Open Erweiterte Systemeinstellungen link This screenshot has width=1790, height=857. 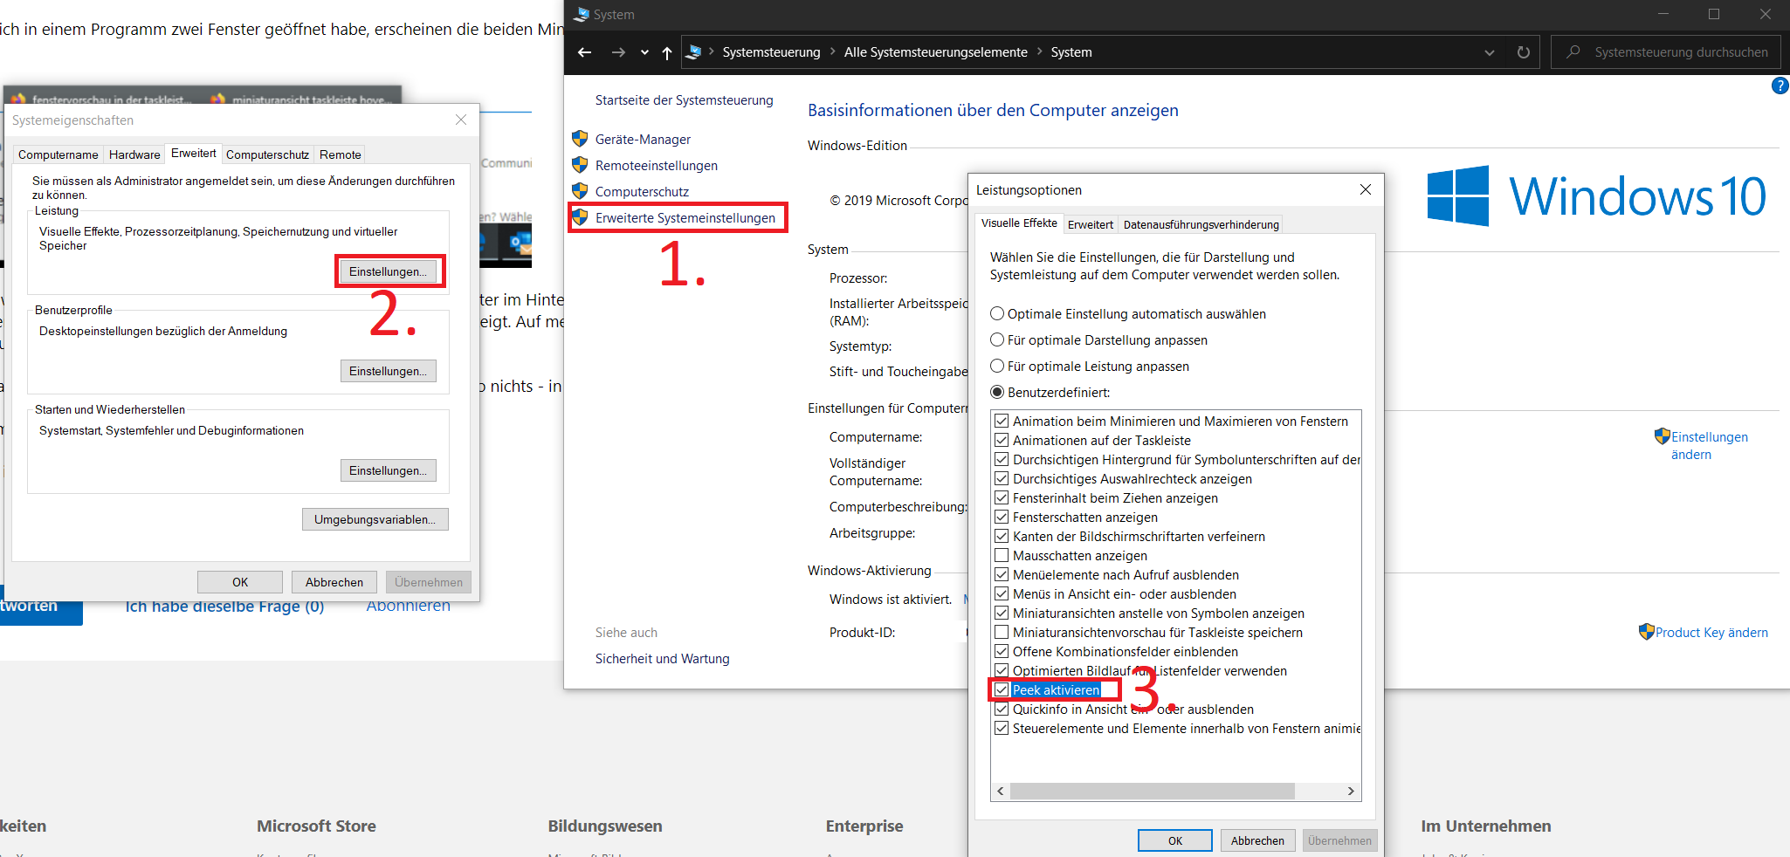coord(685,218)
